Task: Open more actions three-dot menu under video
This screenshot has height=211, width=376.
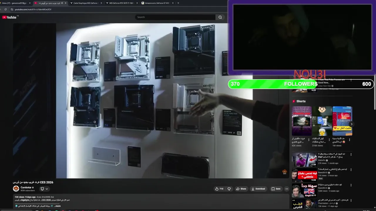Action: (287, 189)
